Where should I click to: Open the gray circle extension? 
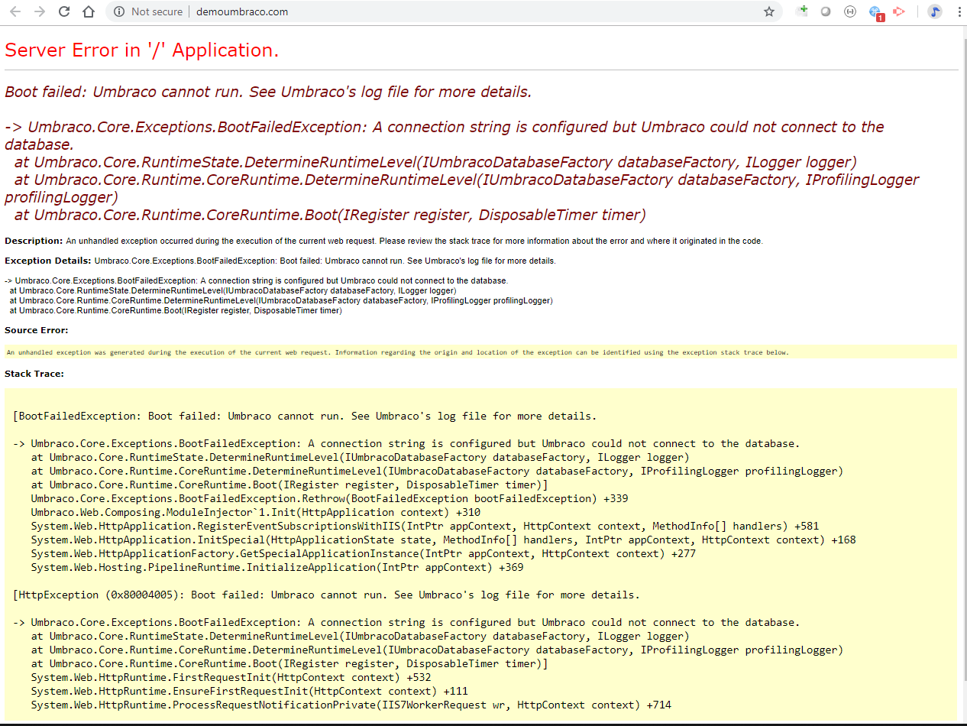[x=826, y=11]
